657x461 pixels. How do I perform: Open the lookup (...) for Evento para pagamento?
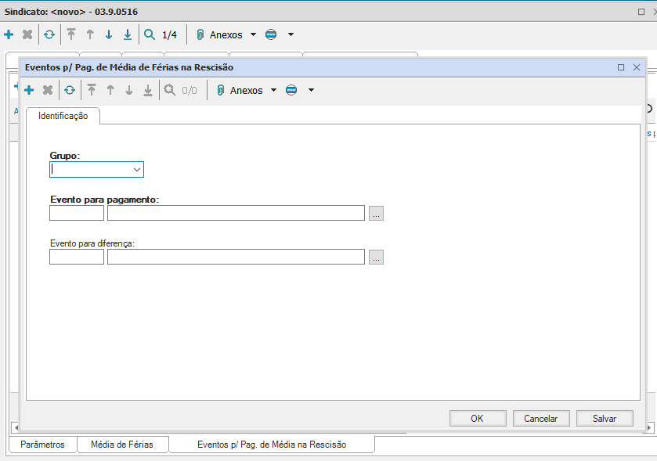(376, 214)
